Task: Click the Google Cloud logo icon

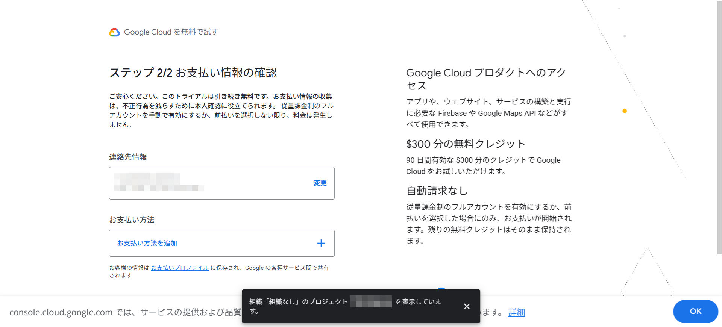Action: (114, 32)
